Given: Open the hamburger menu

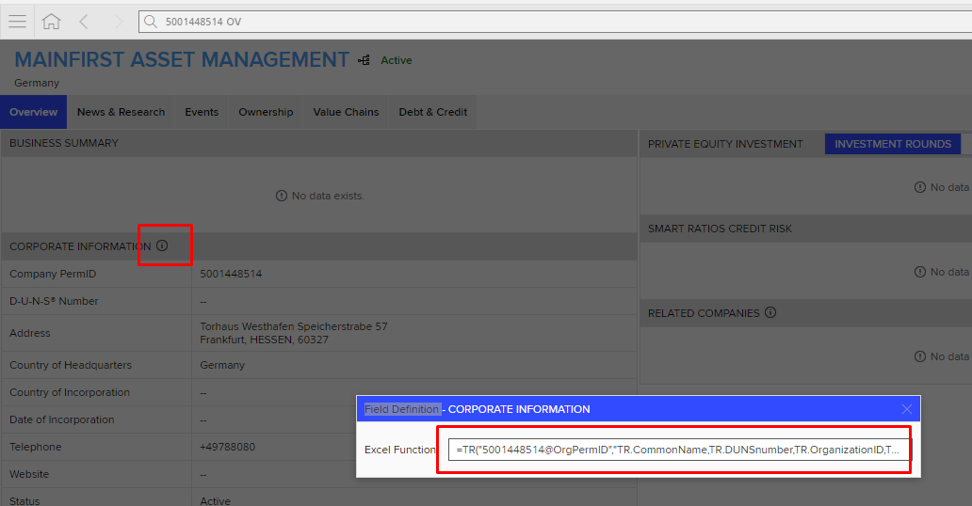Looking at the screenshot, I should (17, 22).
